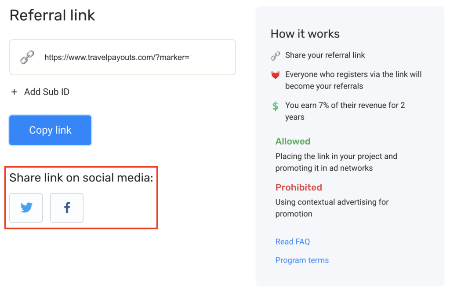Open the Program terms link
Image resolution: width=450 pixels, height=292 pixels.
[301, 260]
